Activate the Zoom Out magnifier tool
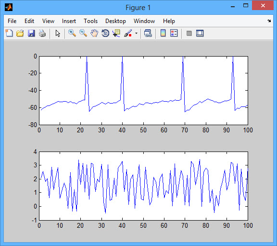 pos(83,33)
